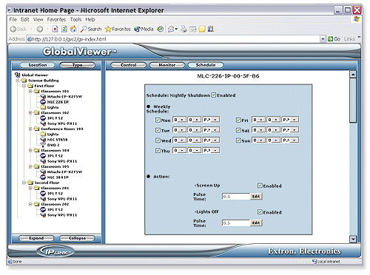Toggle Screen Up Enabled checkbox
Screen dimensions: 370x275
260,186
